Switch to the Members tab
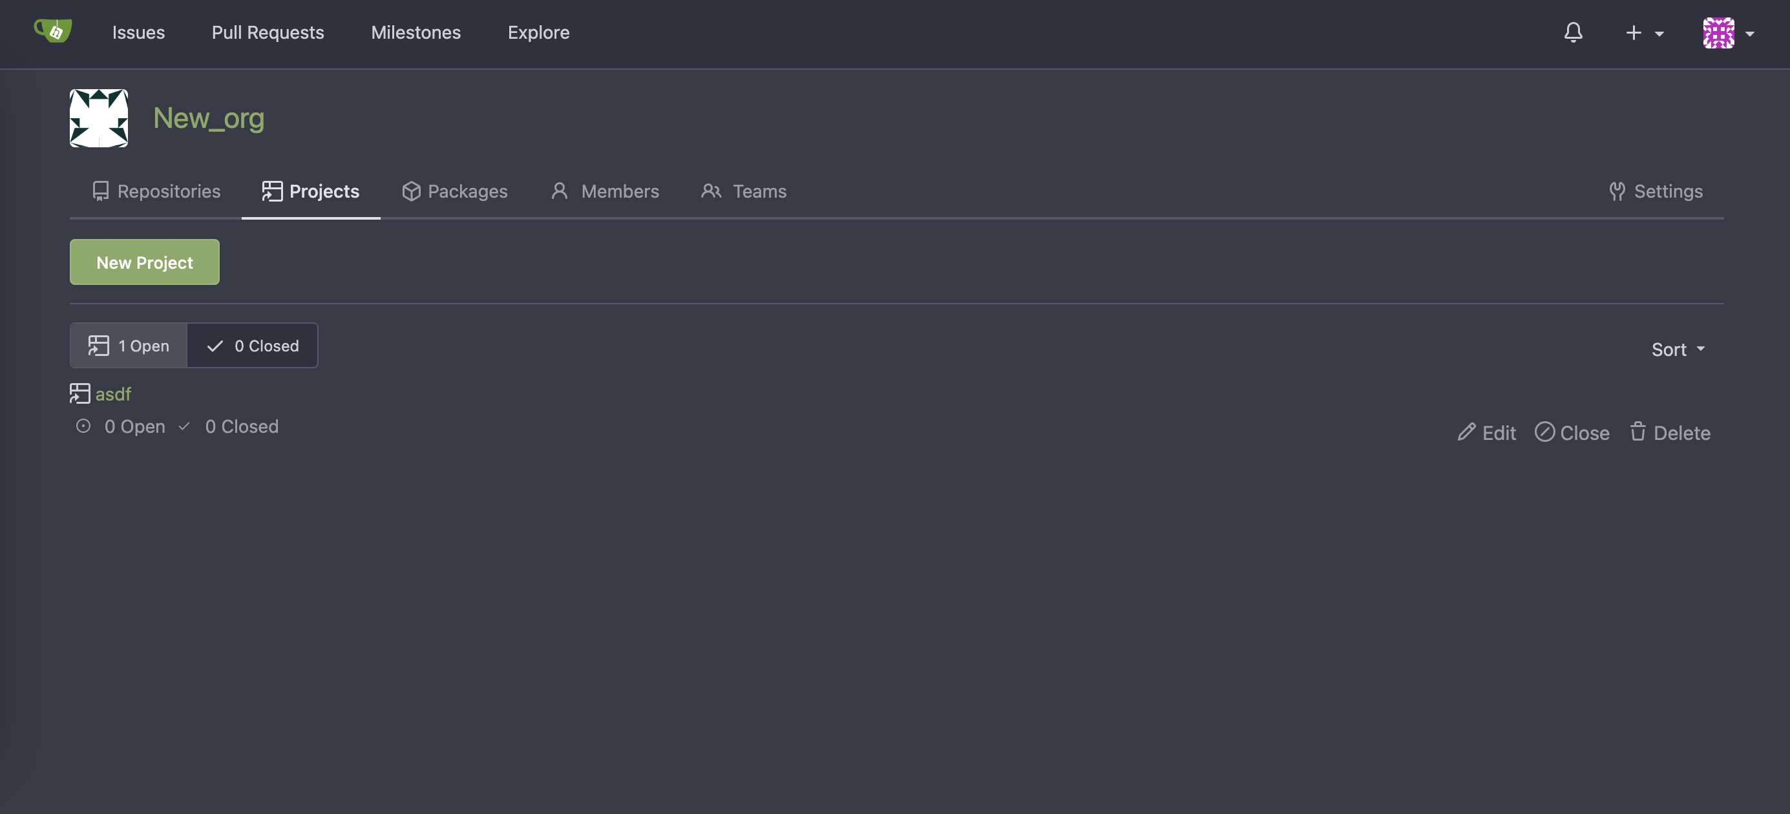This screenshot has width=1790, height=814. click(x=605, y=191)
